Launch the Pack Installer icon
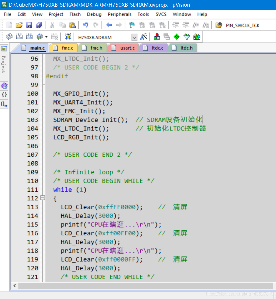 coord(197,37)
